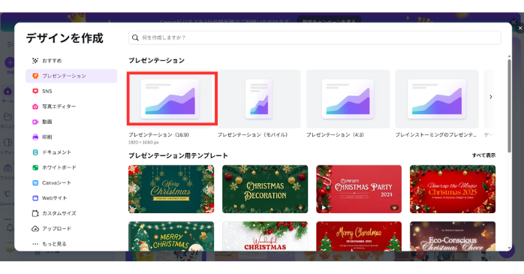Click the プレゼンテーション (16:9) label text
This screenshot has width=524, height=274.
click(158, 135)
